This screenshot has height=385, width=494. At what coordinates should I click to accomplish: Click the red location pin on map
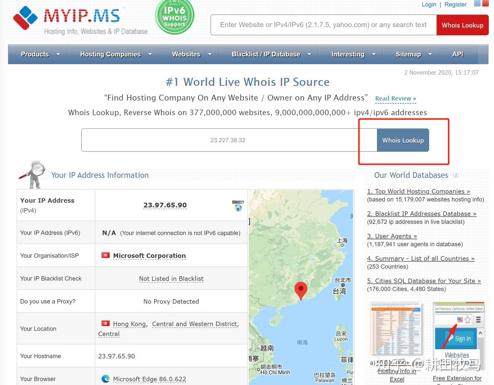(301, 291)
